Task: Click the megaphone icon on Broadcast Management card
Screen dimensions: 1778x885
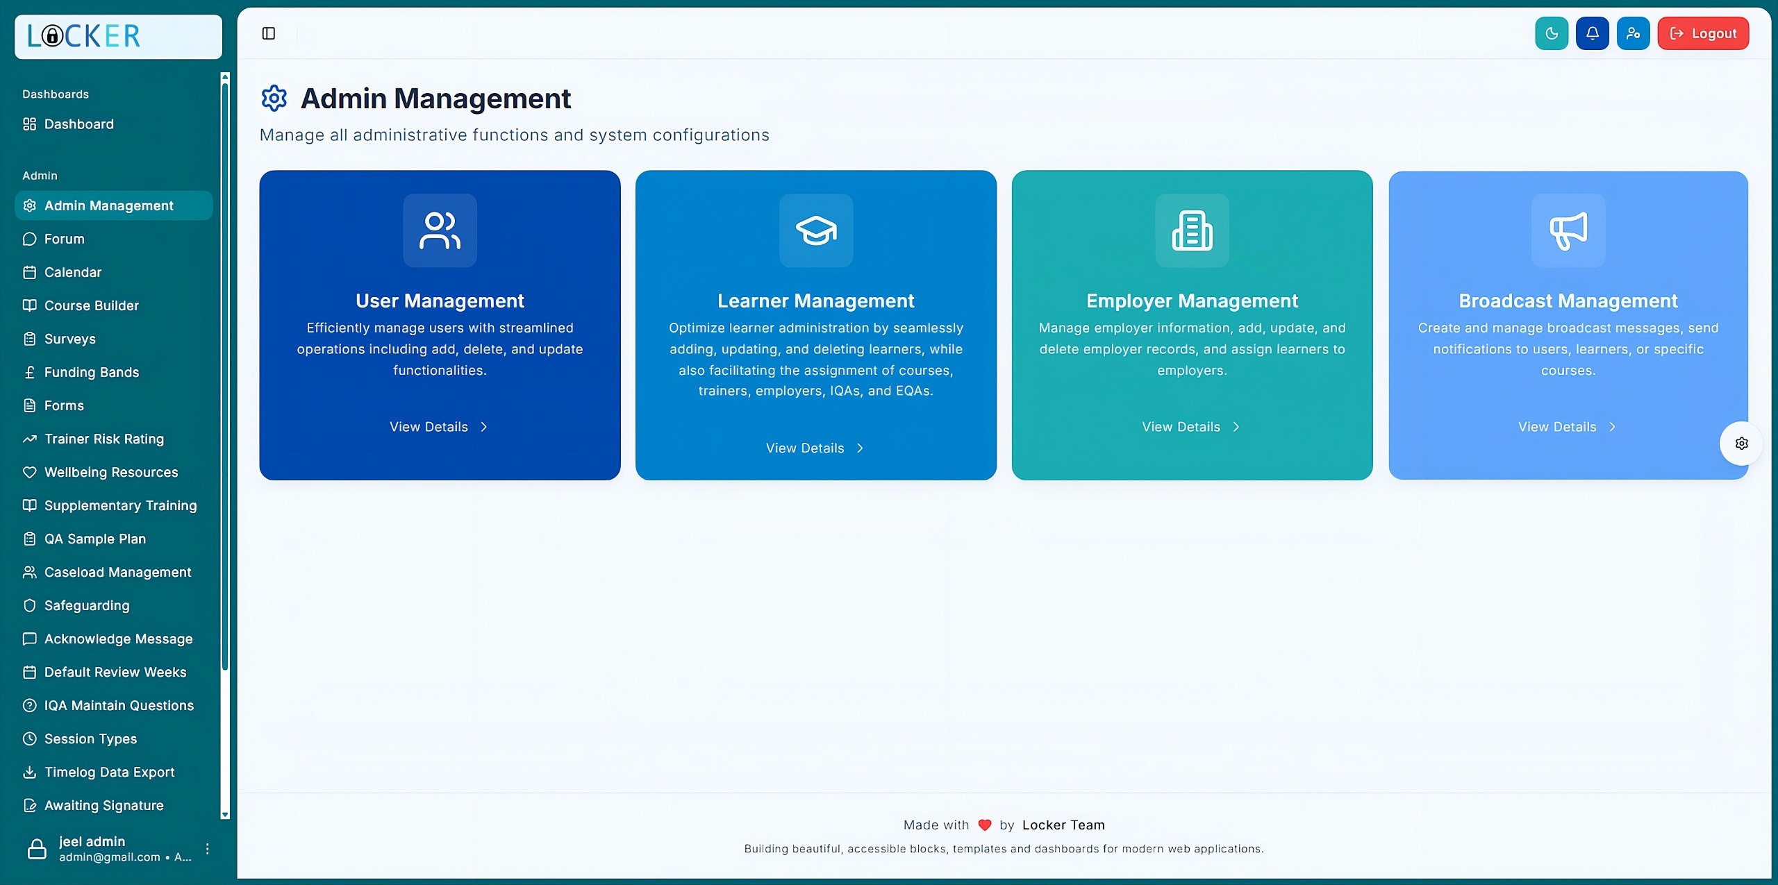Action: [1568, 230]
